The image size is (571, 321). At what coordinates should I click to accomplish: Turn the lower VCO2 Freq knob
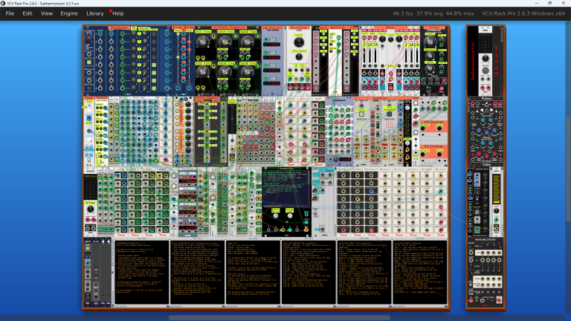pos(202,71)
